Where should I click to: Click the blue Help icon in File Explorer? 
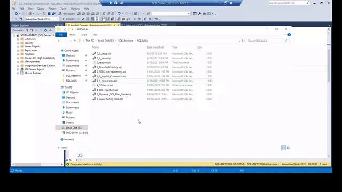pyautogui.click(x=289, y=35)
